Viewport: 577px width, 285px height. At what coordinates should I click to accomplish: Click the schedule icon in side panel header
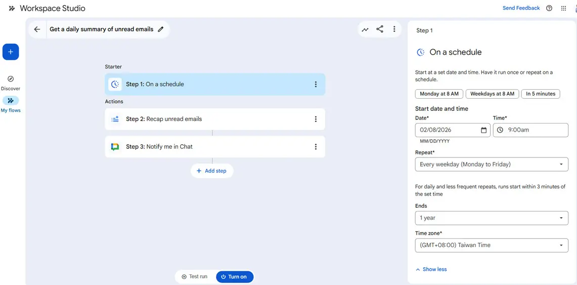tap(420, 52)
